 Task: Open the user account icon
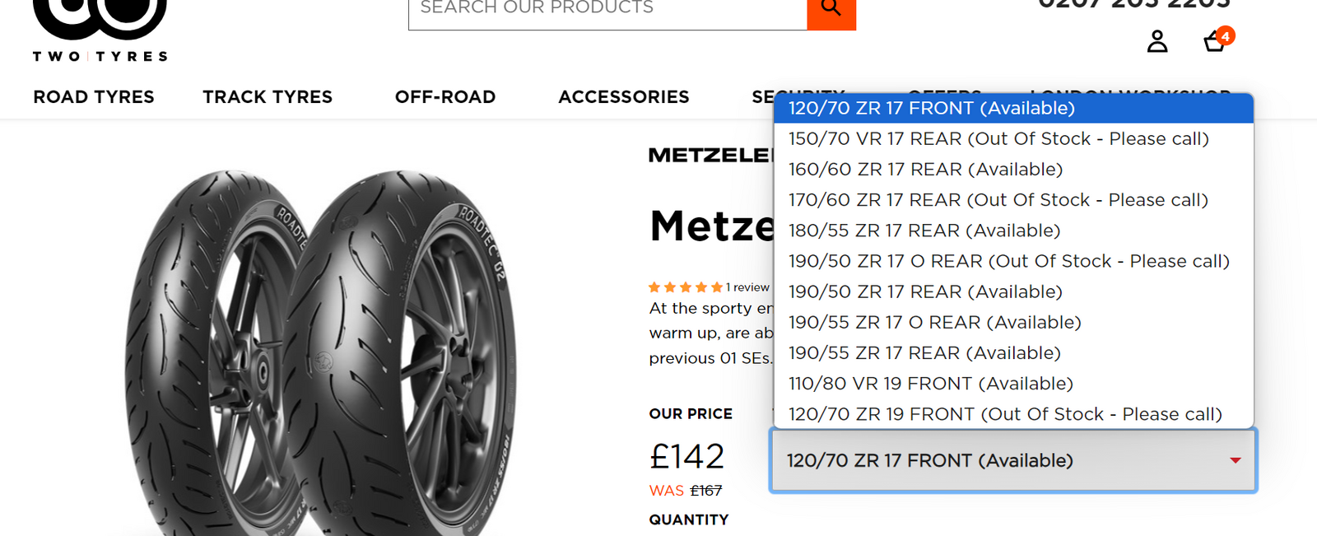1157,41
